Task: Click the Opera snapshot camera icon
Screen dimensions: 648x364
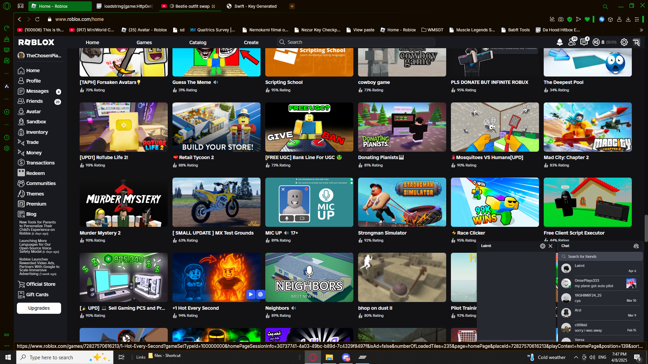Action: (x=561, y=19)
